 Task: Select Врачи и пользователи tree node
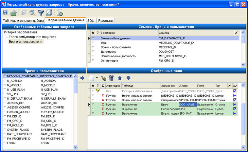click(26, 42)
